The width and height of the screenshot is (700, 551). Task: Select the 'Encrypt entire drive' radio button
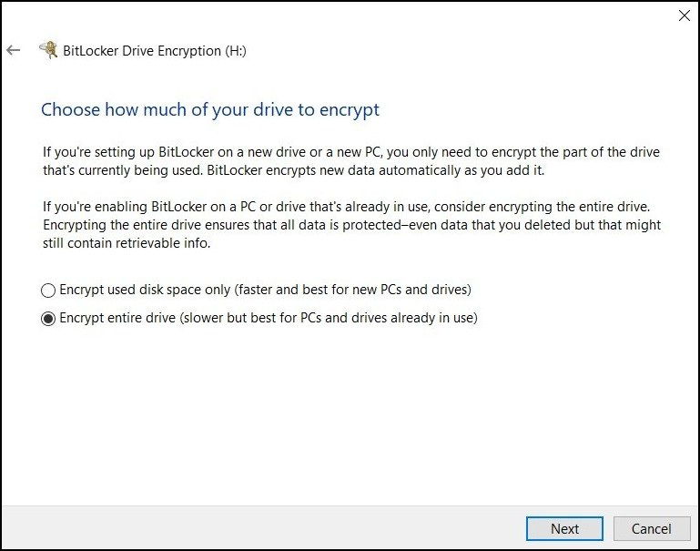pyautogui.click(x=48, y=319)
